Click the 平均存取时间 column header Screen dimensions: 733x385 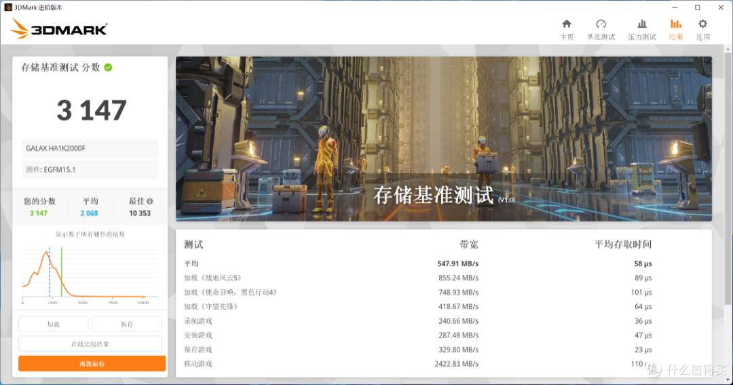pos(622,244)
